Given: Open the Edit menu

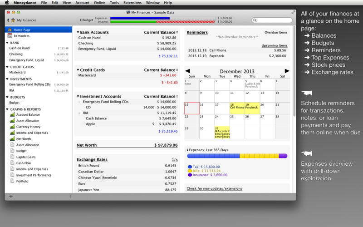Looking at the screenshot, I should pos(55,3).
